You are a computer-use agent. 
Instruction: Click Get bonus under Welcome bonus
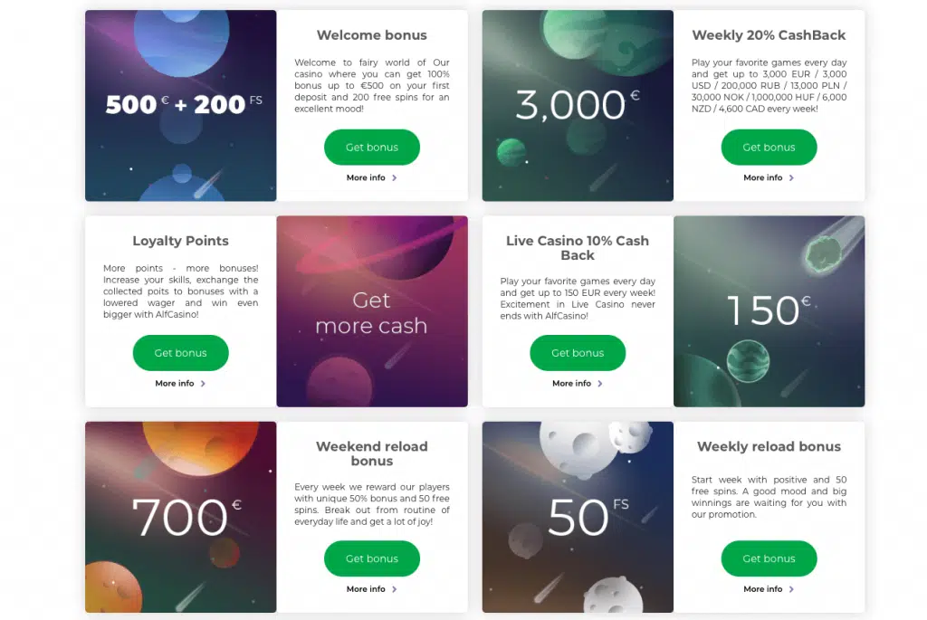pos(371,148)
